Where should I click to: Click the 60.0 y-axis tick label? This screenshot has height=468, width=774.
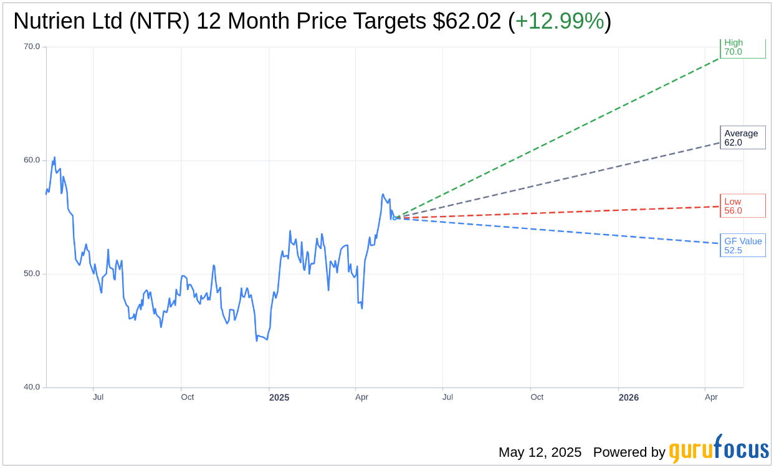(x=32, y=160)
